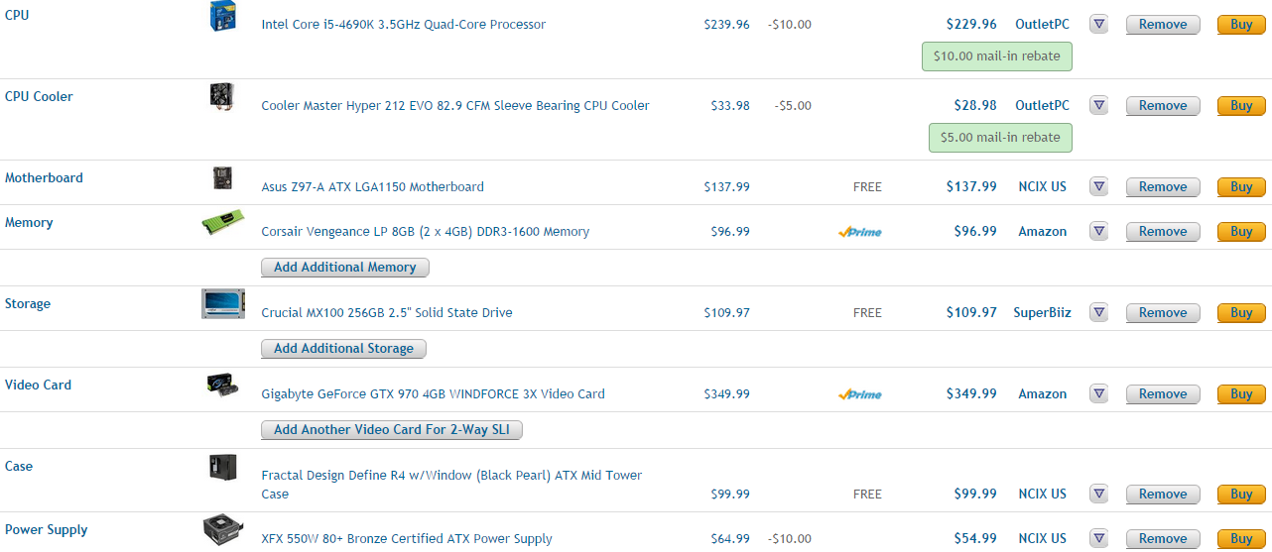Image resolution: width=1272 pixels, height=552 pixels.
Task: Buy the Intel Core i5-4690K CPU
Action: (1241, 24)
